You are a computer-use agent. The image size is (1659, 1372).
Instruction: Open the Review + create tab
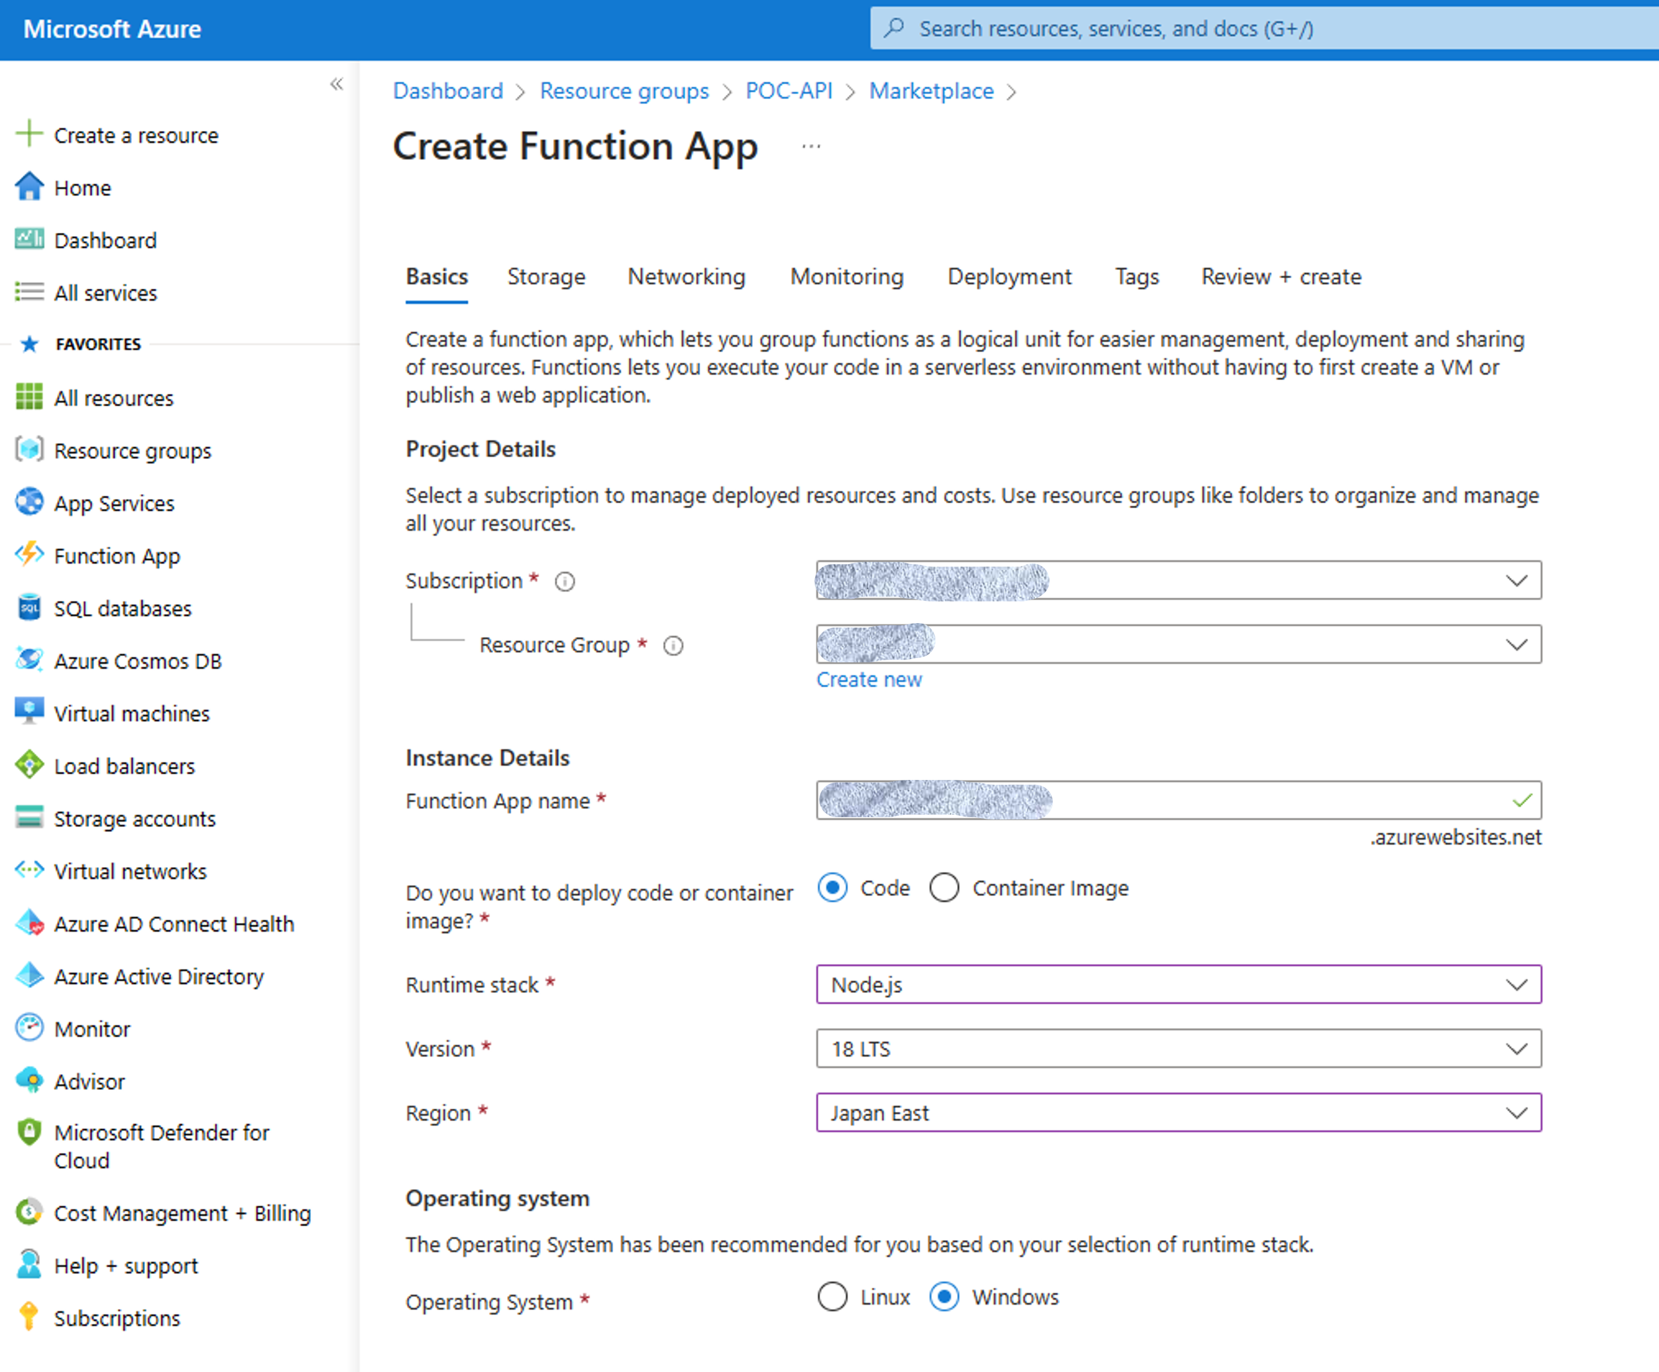[x=1280, y=277]
